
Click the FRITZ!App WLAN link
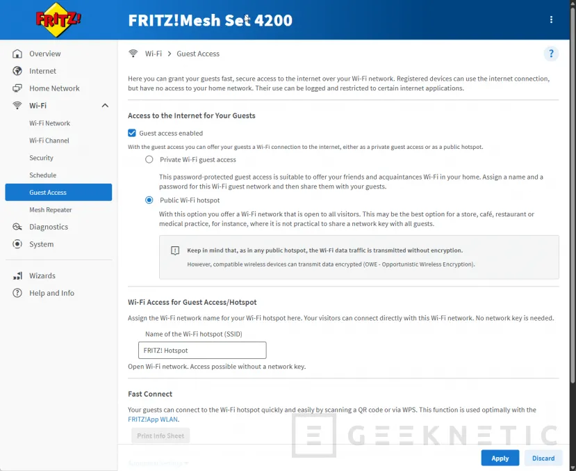(x=153, y=419)
